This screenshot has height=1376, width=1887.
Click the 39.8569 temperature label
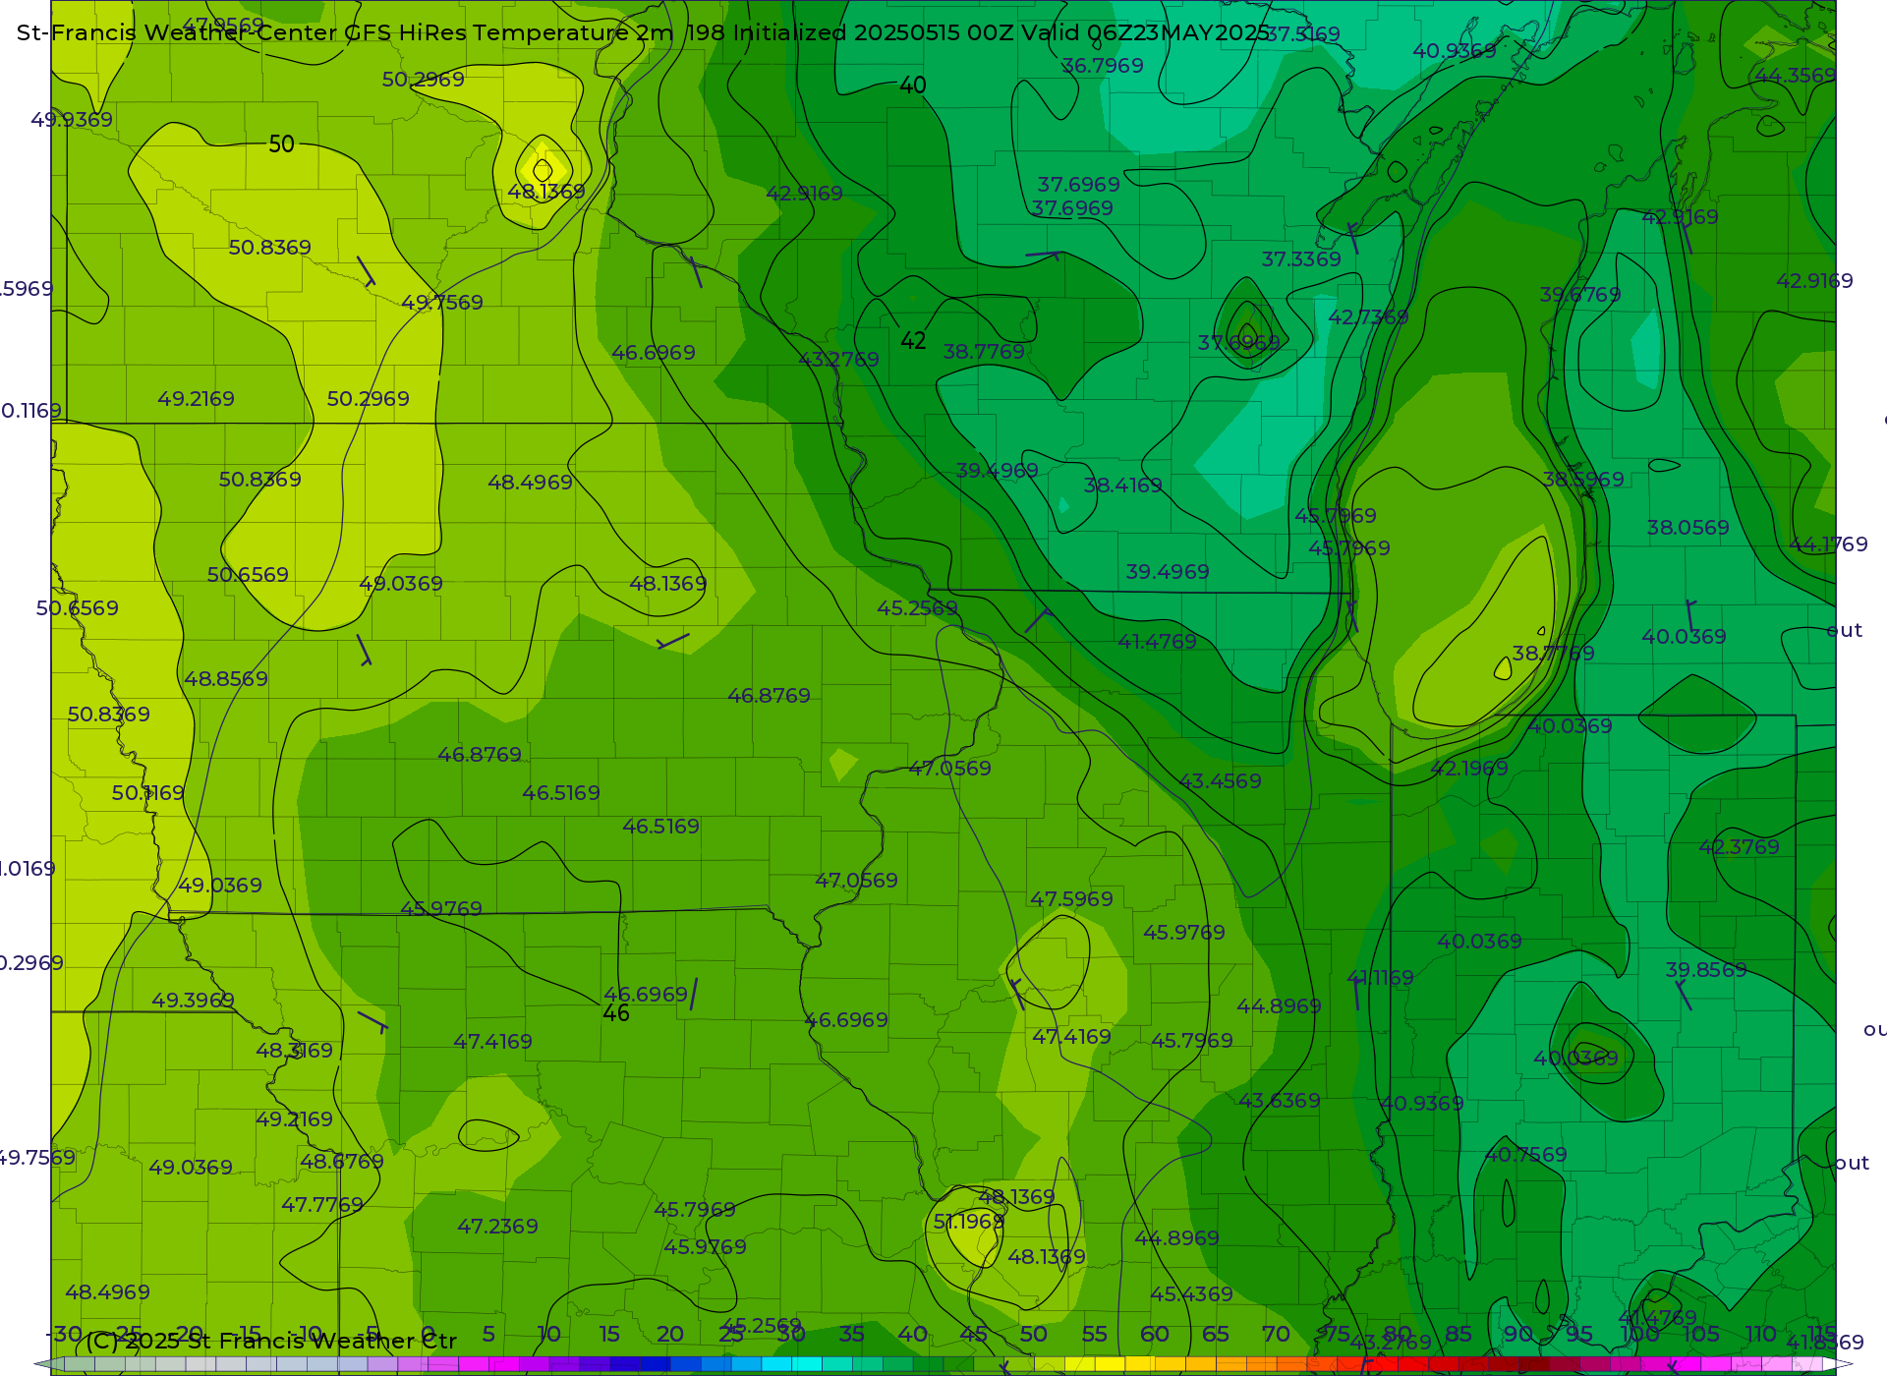pyautogui.click(x=1706, y=970)
